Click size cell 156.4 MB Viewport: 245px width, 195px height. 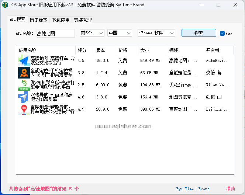point(149,97)
